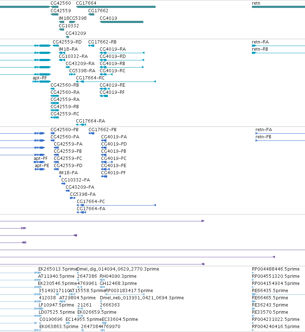Image resolution: width=305 pixels, height=332 pixels.
Task: Open protein CG17664-PA
Action: [x=91, y=209]
